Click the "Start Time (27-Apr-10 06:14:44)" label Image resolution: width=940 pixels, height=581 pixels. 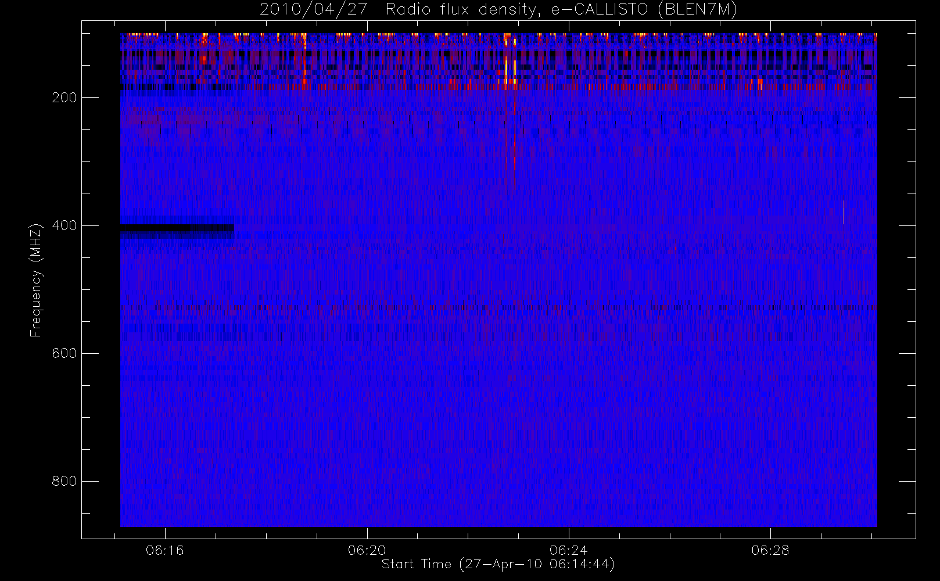pos(498,564)
